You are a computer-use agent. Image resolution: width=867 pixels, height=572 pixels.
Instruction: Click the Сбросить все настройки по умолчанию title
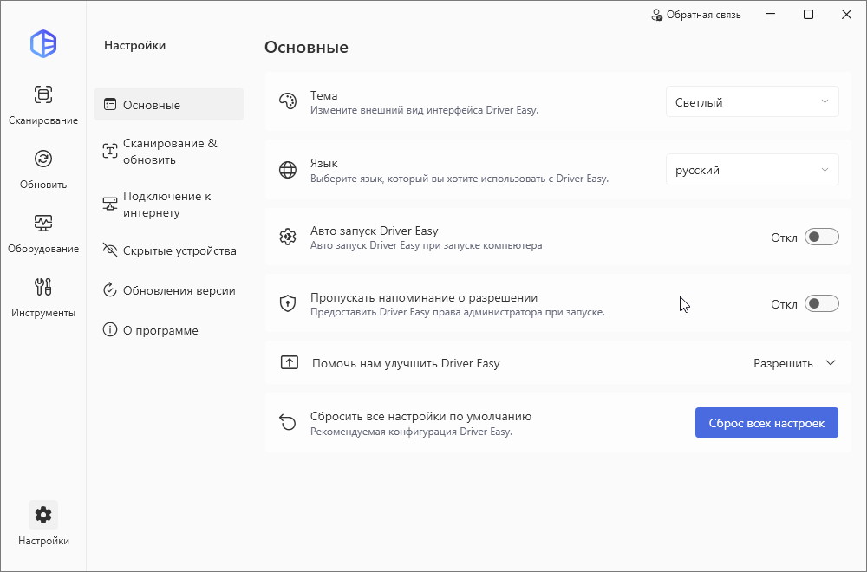tap(420, 416)
